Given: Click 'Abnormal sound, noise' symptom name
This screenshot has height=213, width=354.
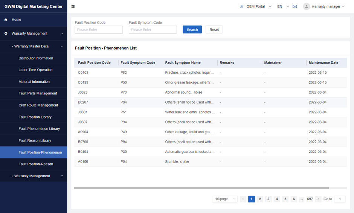Looking at the screenshot, I should [183, 93].
